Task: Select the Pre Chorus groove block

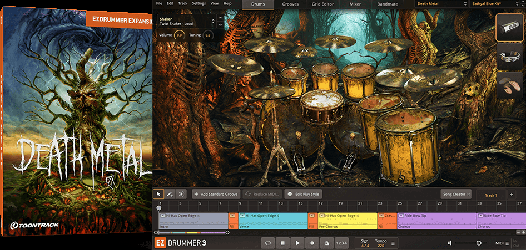Action: [x=348, y=221]
